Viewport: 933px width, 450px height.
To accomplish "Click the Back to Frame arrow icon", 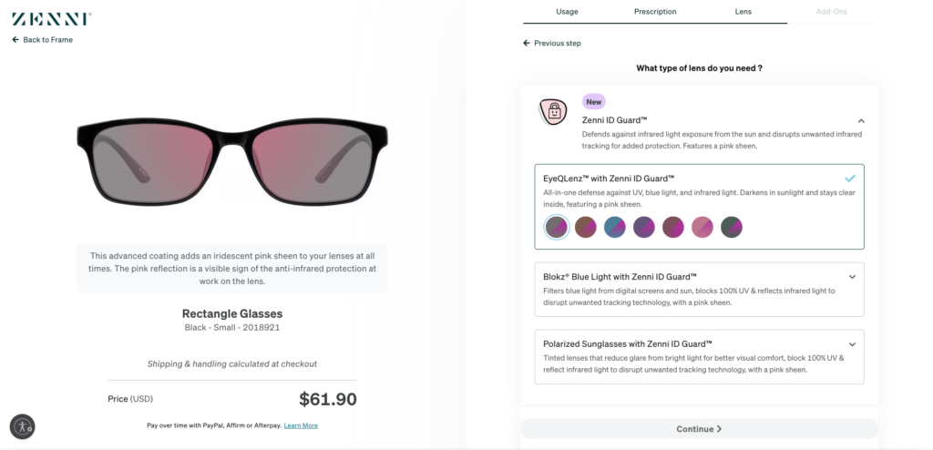I will (15, 40).
